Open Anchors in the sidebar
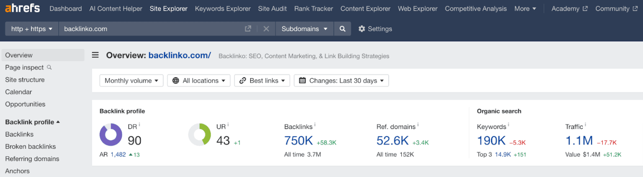643x177 pixels. pos(17,171)
